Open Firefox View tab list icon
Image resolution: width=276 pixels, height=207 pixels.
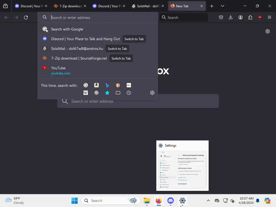pyautogui.click(x=5, y=6)
